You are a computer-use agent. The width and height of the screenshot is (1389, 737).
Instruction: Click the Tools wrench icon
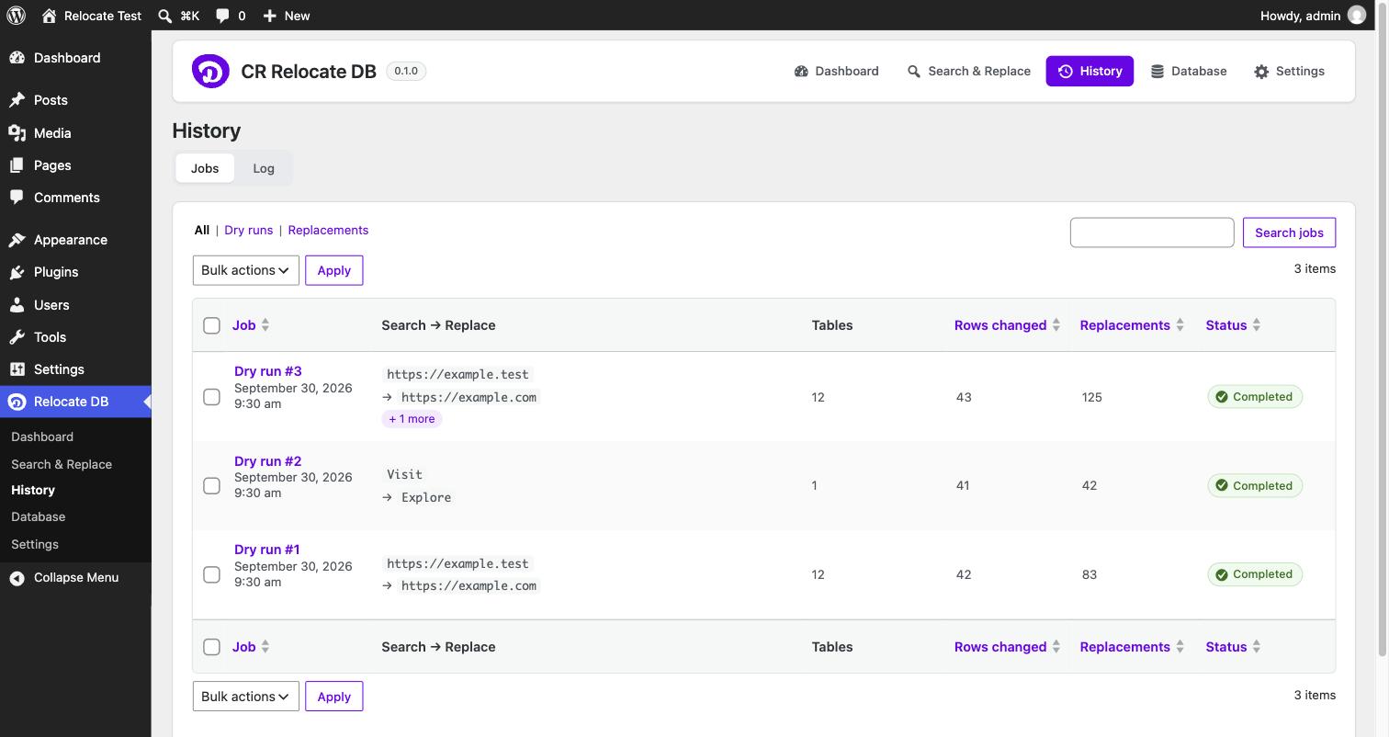17,337
